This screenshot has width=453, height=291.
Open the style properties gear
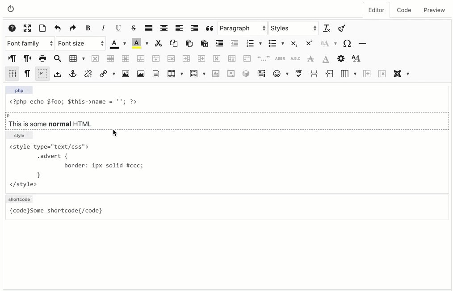click(x=341, y=58)
